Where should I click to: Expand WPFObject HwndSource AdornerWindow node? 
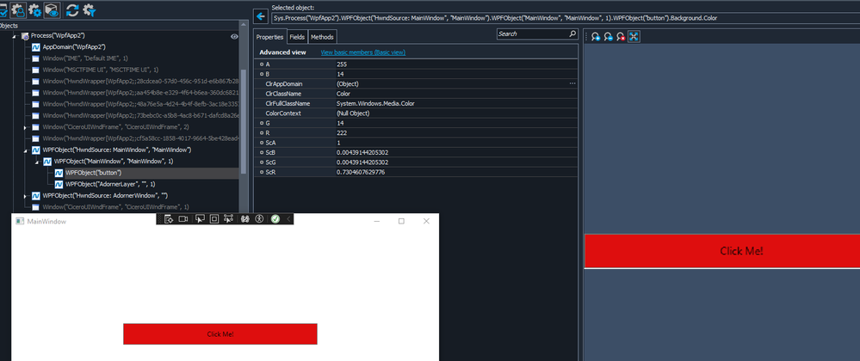click(25, 195)
